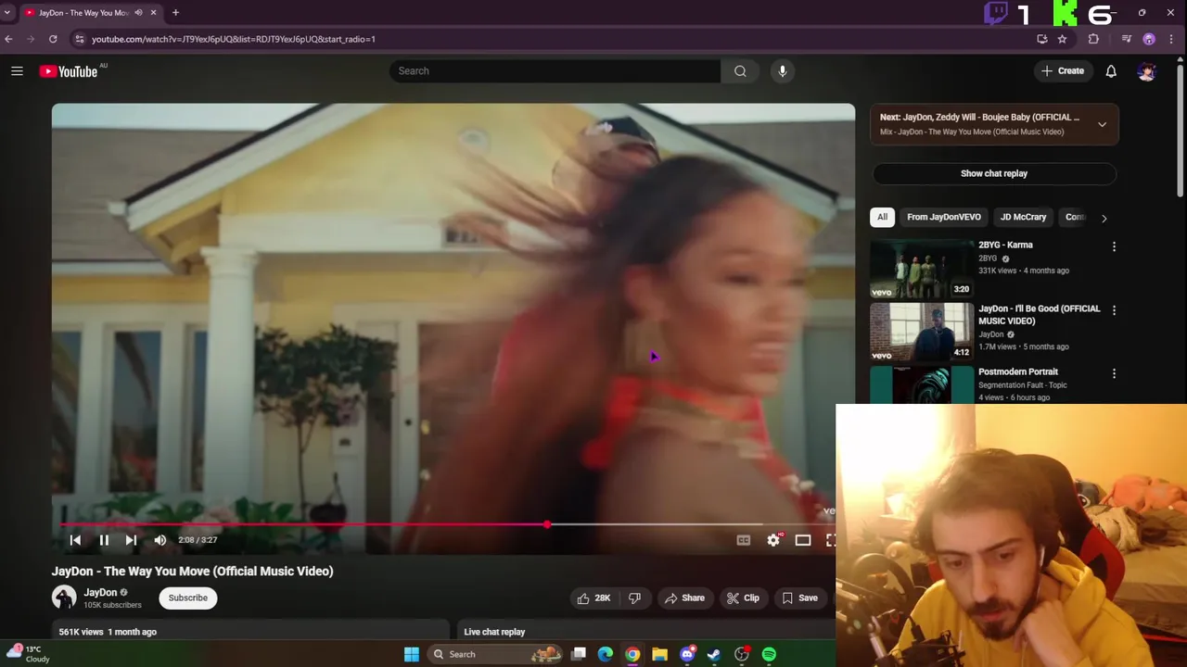Bookmark this page with the star icon
The height and width of the screenshot is (667, 1187).
tap(1063, 39)
